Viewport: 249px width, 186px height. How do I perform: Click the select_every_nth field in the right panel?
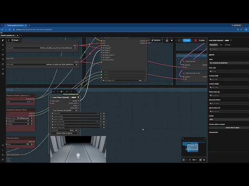[229, 111]
